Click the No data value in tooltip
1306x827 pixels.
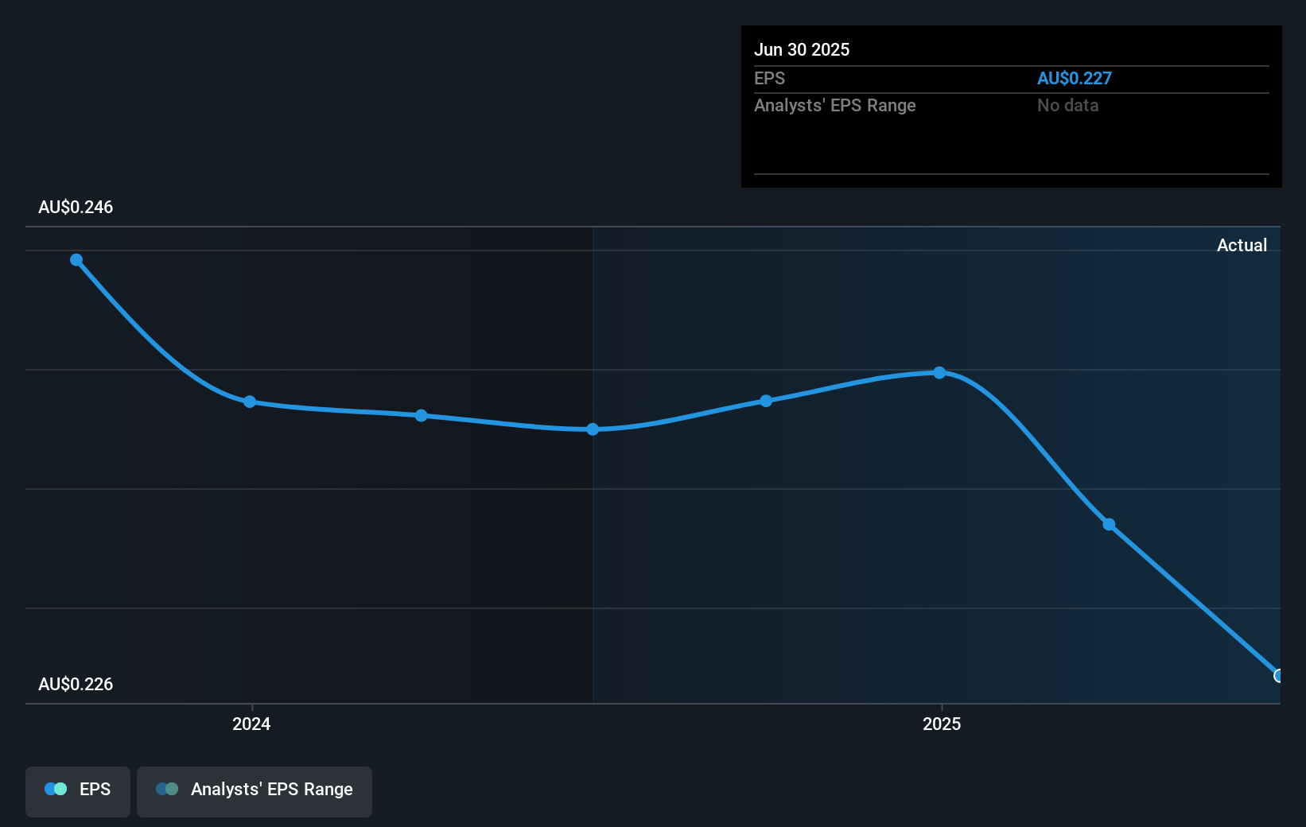[x=1067, y=106]
